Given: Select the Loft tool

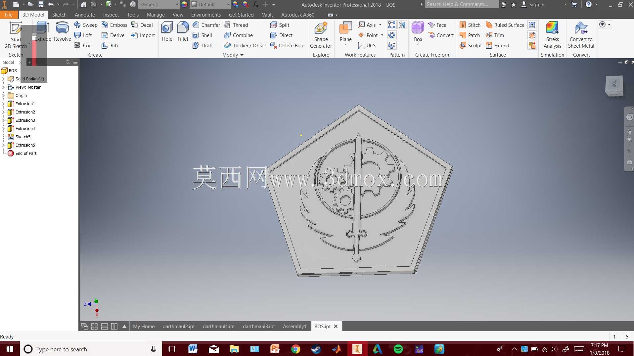Looking at the screenshot, I should 83,35.
